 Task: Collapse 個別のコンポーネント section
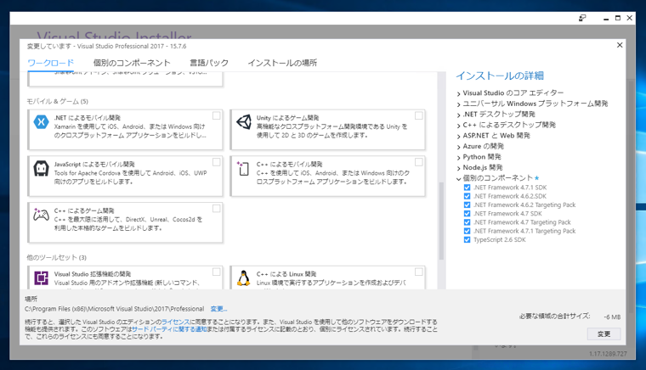click(x=458, y=179)
